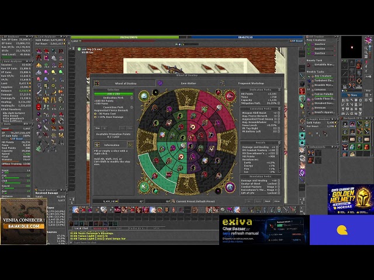Select the Wheel of Destiny tab
This screenshot has width=374, height=280.
tap(124, 83)
